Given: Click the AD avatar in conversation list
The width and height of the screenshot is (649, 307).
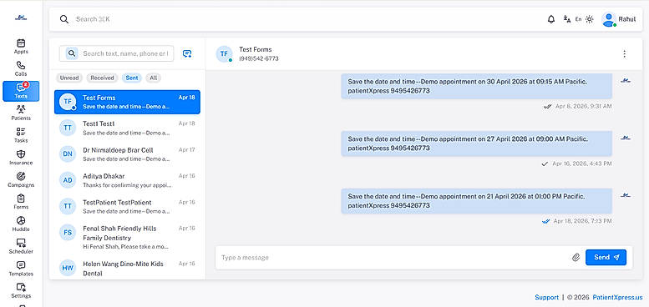Looking at the screenshot, I should 68,180.
